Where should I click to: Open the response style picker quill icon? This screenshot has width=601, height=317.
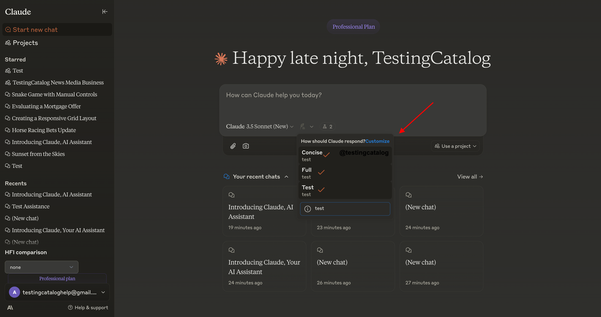pos(307,127)
